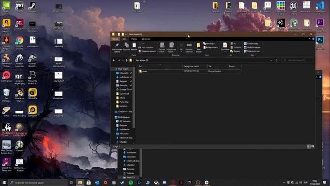Open the Photoshop desktop shortcut
Viewport: 330px width, 186px height.
320,43
